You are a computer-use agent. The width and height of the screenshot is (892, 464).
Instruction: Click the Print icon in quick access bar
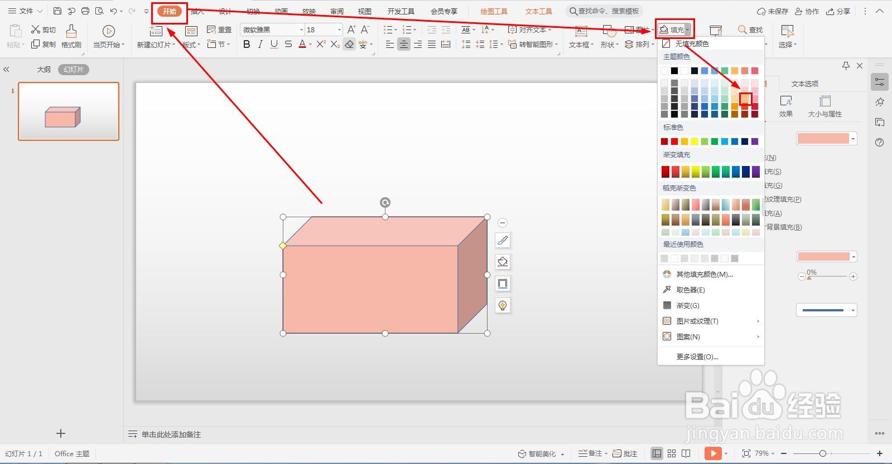tap(85, 11)
